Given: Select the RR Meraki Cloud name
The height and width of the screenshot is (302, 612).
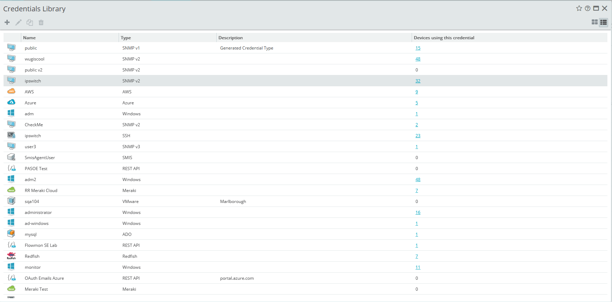Looking at the screenshot, I should click(x=41, y=191).
